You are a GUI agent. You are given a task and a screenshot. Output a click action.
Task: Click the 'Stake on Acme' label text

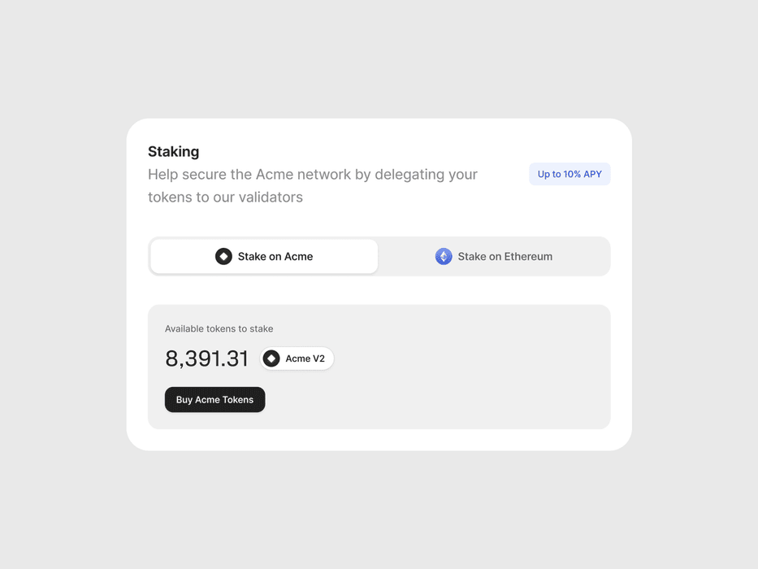coord(275,256)
